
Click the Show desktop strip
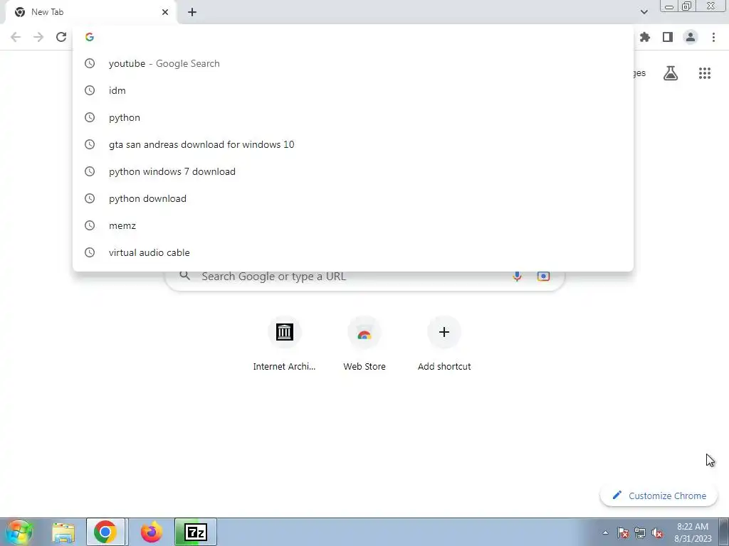pyautogui.click(x=723, y=532)
